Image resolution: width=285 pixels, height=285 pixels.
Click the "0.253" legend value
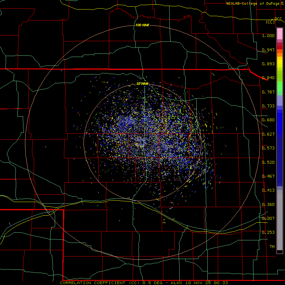pos(268,232)
